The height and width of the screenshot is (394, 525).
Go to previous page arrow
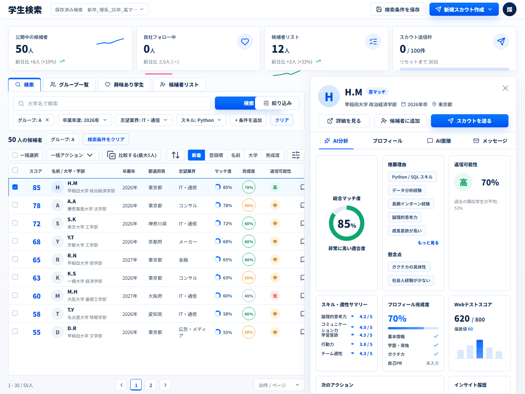(121, 385)
